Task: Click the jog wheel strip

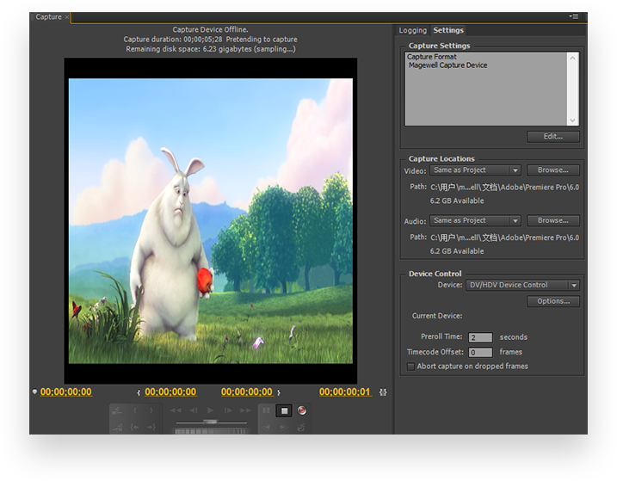Action: [x=211, y=431]
